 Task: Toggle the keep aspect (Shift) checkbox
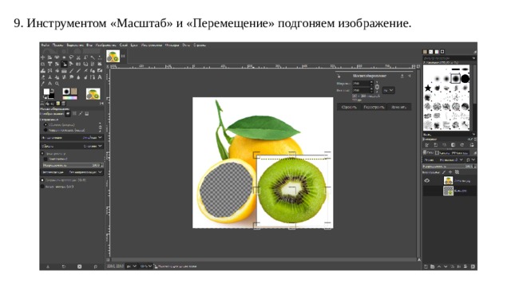42,180
